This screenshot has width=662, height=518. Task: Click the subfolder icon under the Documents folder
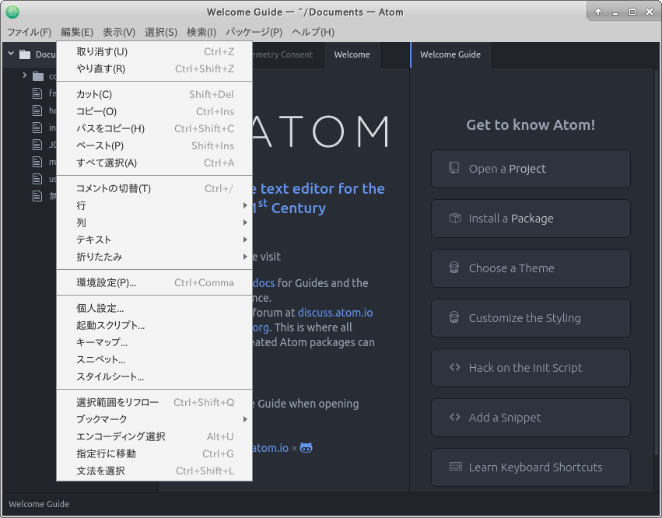pos(38,76)
